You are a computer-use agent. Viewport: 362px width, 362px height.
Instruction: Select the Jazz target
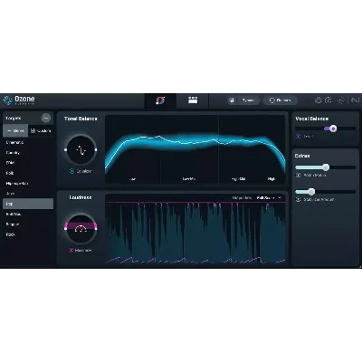click(28, 194)
